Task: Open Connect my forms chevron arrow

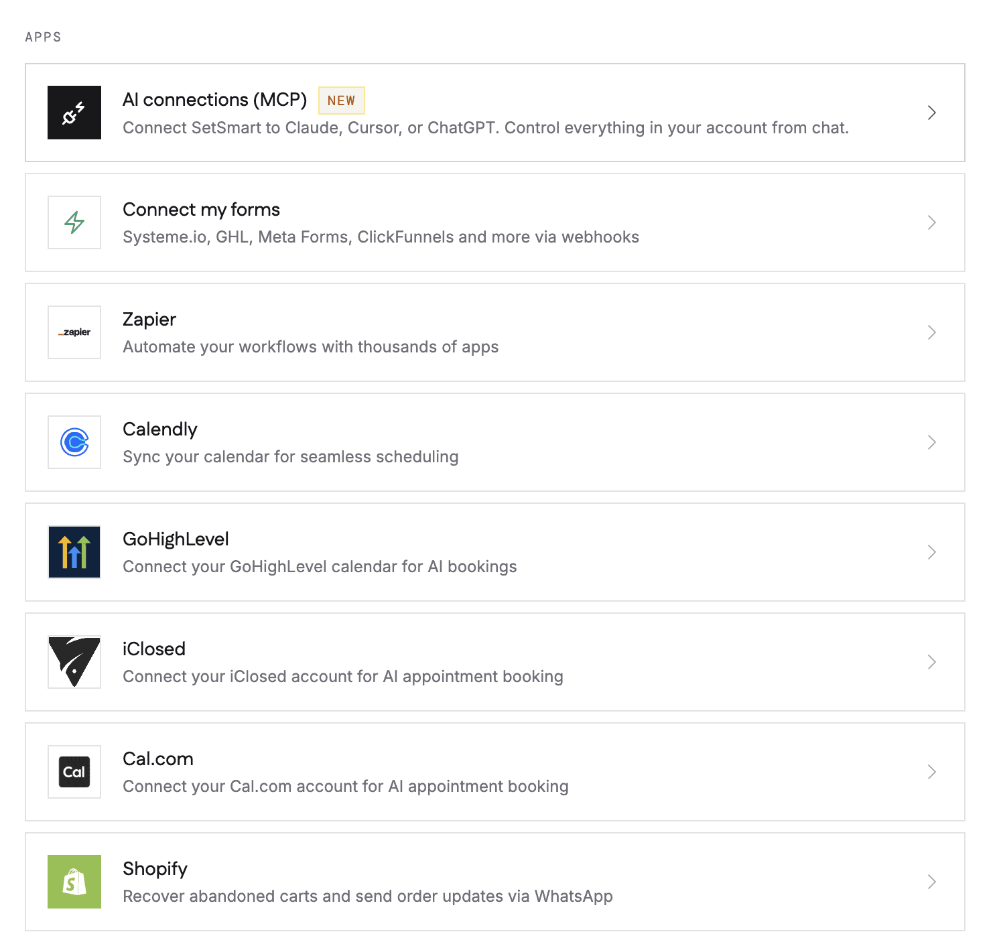Action: [x=931, y=222]
